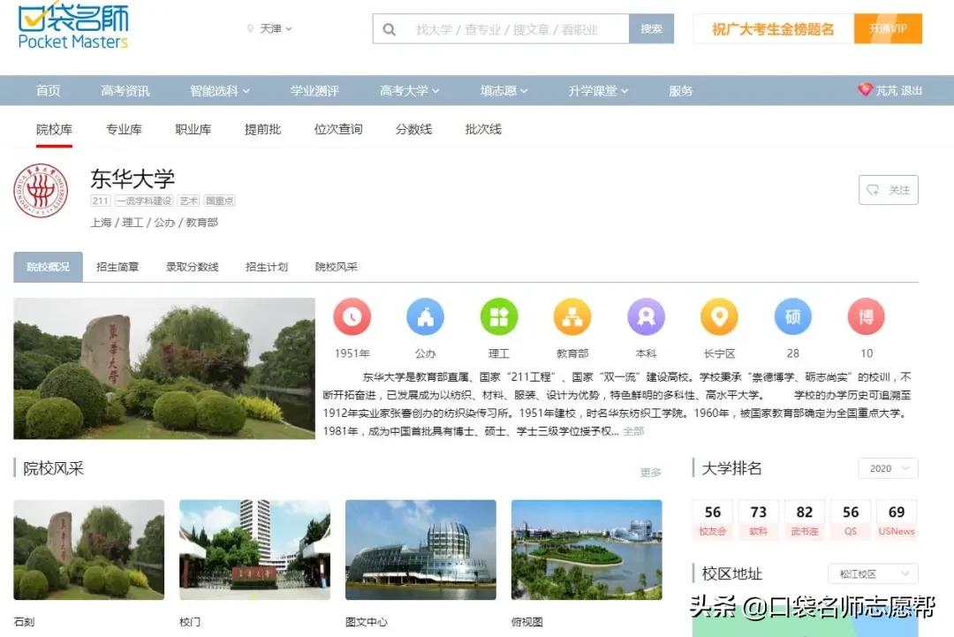Click the 开通VIP button
The image size is (954, 637).
(x=889, y=28)
